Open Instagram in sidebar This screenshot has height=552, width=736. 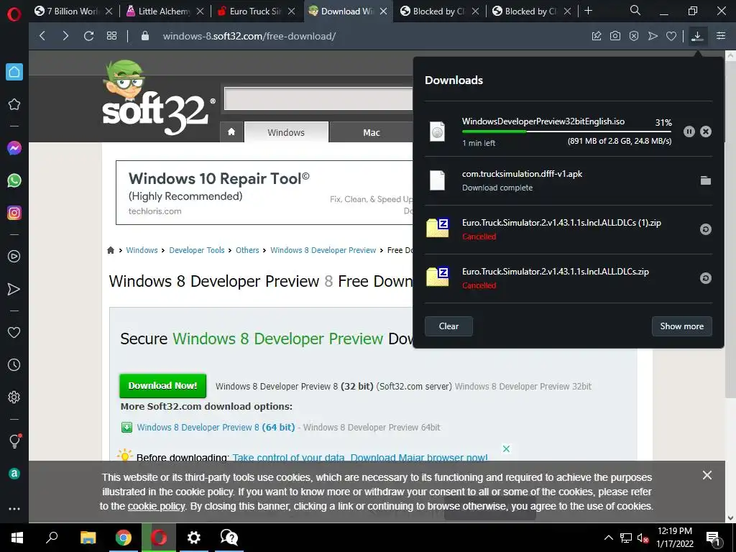14,213
